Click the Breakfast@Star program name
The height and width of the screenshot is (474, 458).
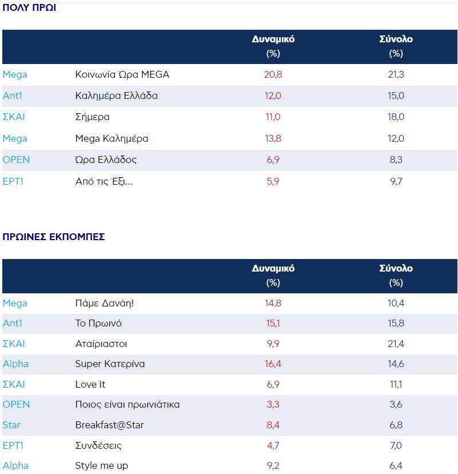pyautogui.click(x=109, y=425)
